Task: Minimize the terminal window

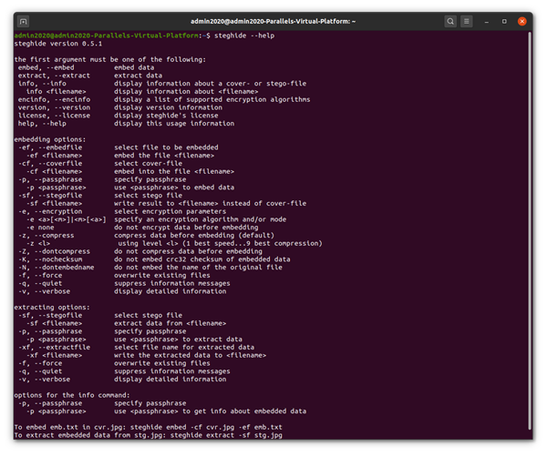Action: pos(486,22)
